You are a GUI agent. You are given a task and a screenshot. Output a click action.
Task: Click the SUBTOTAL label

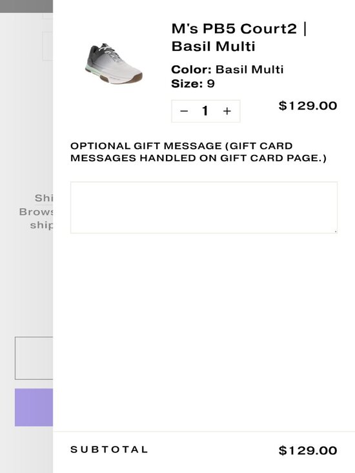click(x=109, y=450)
